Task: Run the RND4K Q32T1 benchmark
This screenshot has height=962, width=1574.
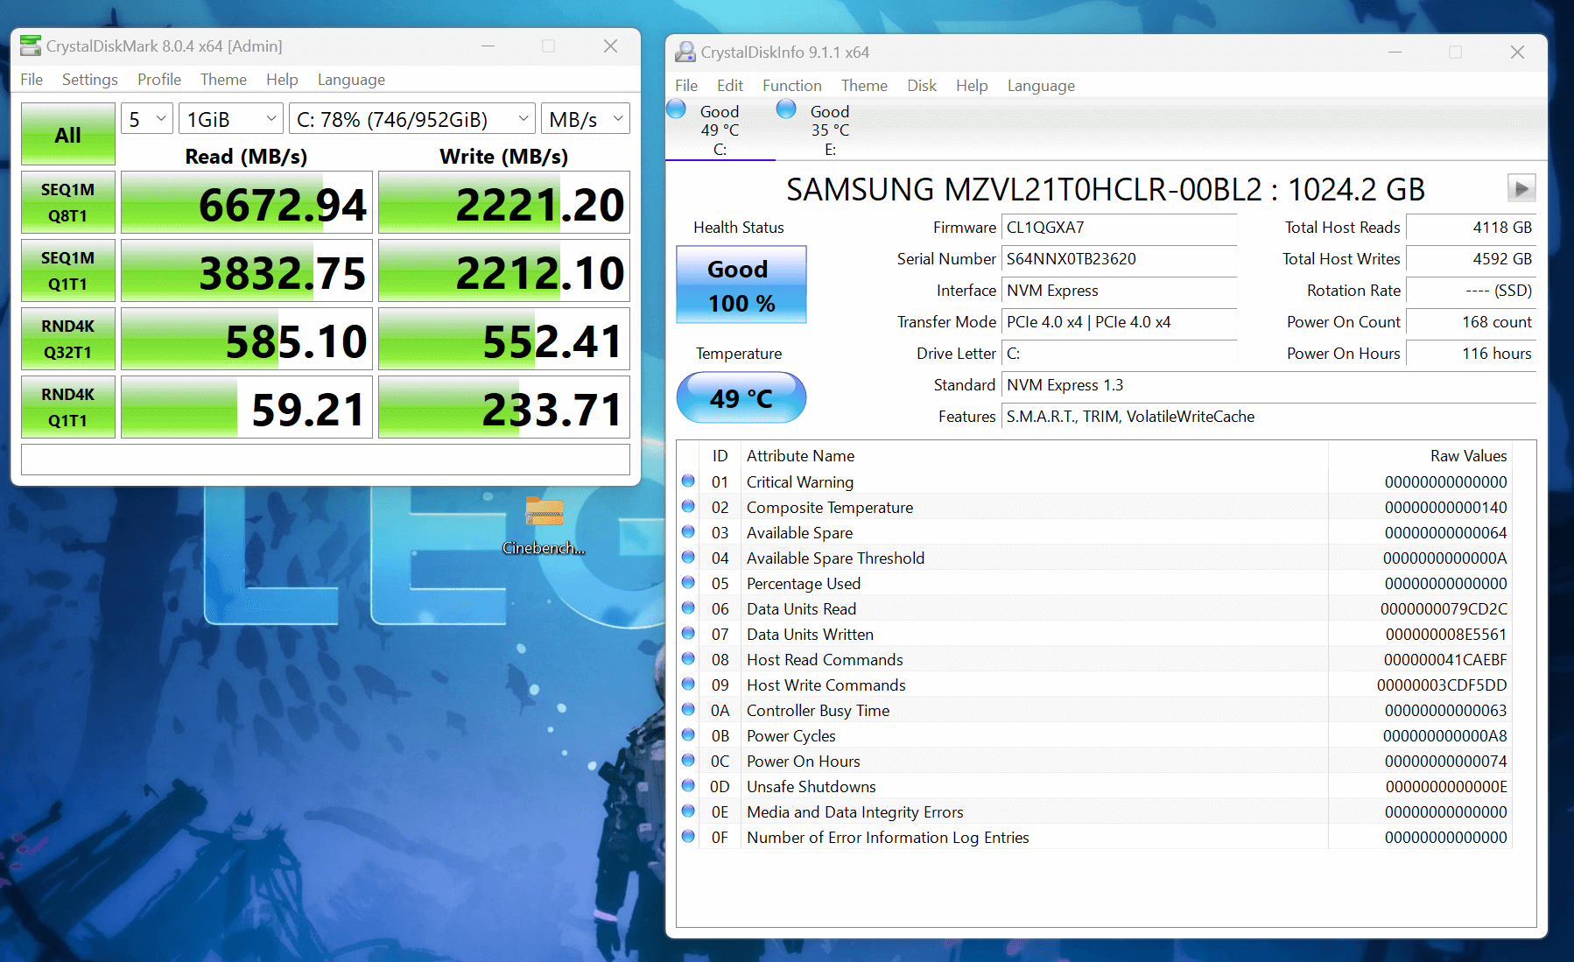Action: (68, 339)
